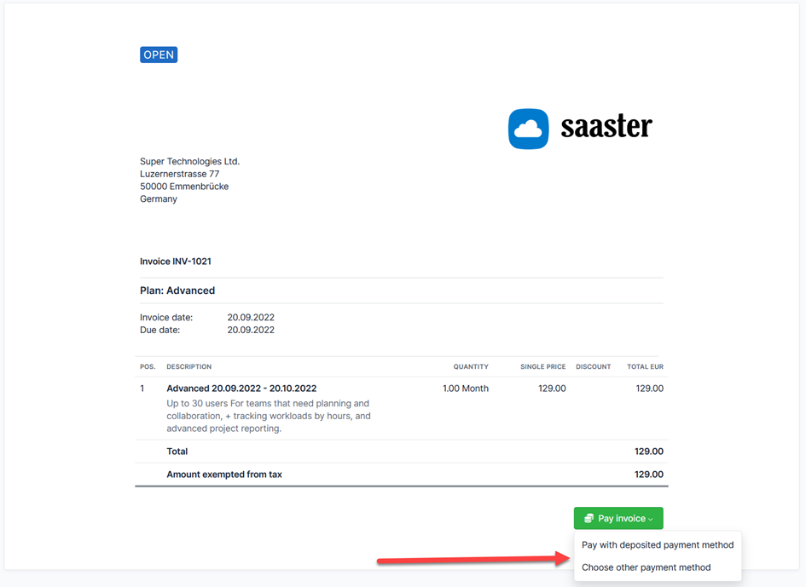This screenshot has height=587, width=806.
Task: Click the 1.00 Month quantity value
Action: 466,388
